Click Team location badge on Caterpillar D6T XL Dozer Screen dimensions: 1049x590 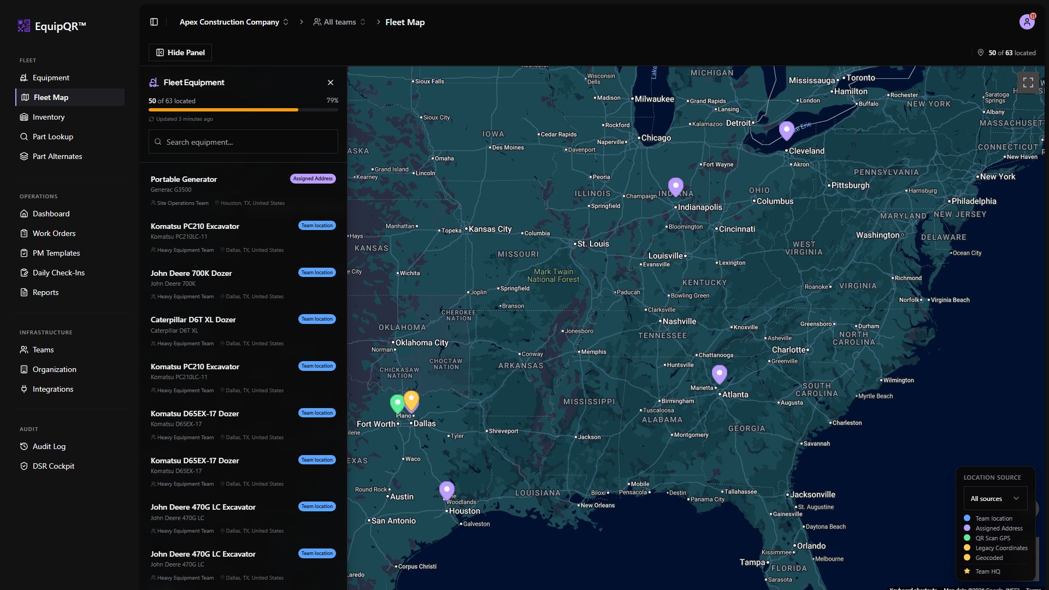[317, 319]
